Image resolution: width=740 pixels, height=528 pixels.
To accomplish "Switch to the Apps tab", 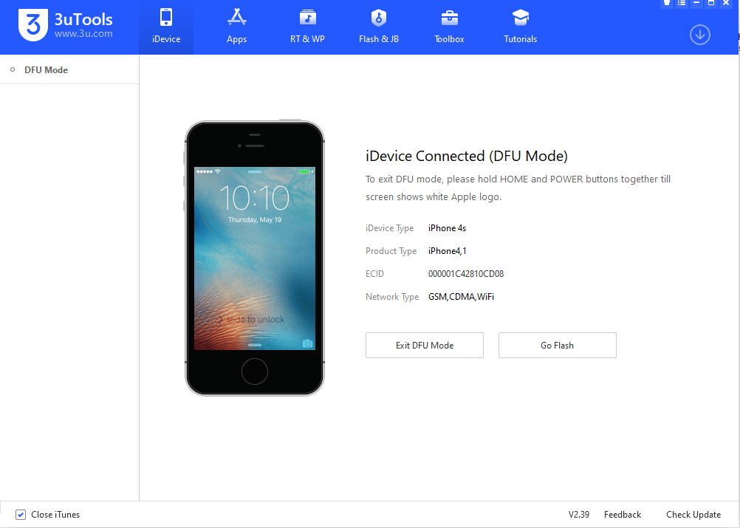I will (236, 27).
